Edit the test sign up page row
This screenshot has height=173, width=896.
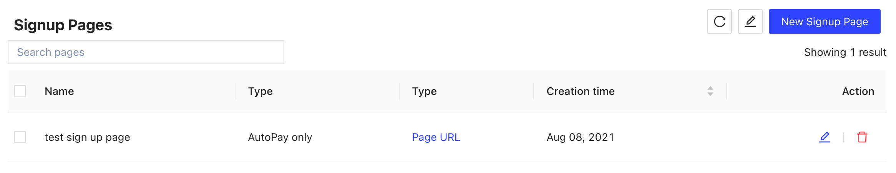[x=824, y=137]
